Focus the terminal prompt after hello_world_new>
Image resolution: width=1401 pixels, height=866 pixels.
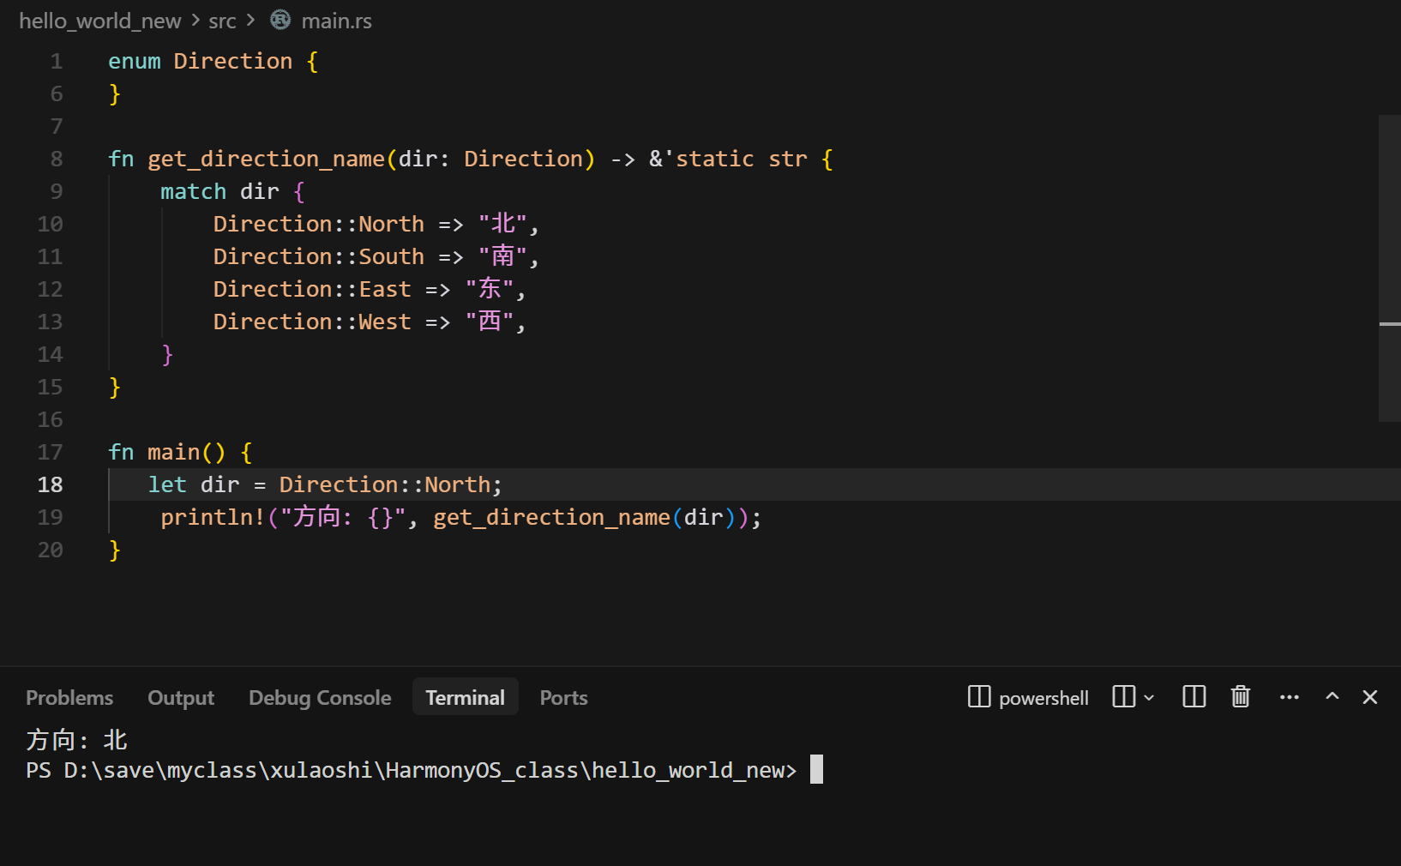pos(816,769)
